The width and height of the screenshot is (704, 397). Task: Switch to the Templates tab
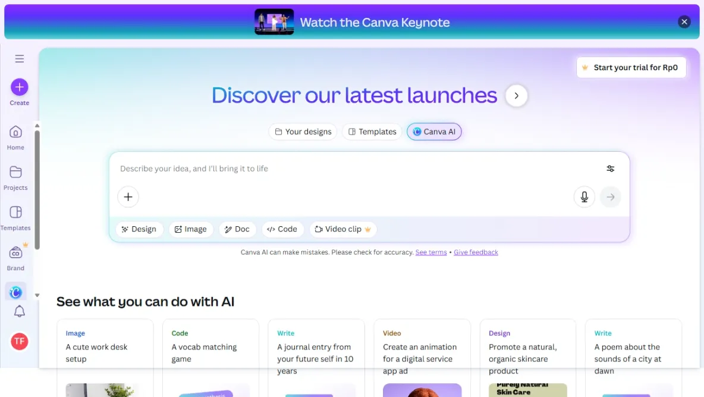(x=372, y=132)
